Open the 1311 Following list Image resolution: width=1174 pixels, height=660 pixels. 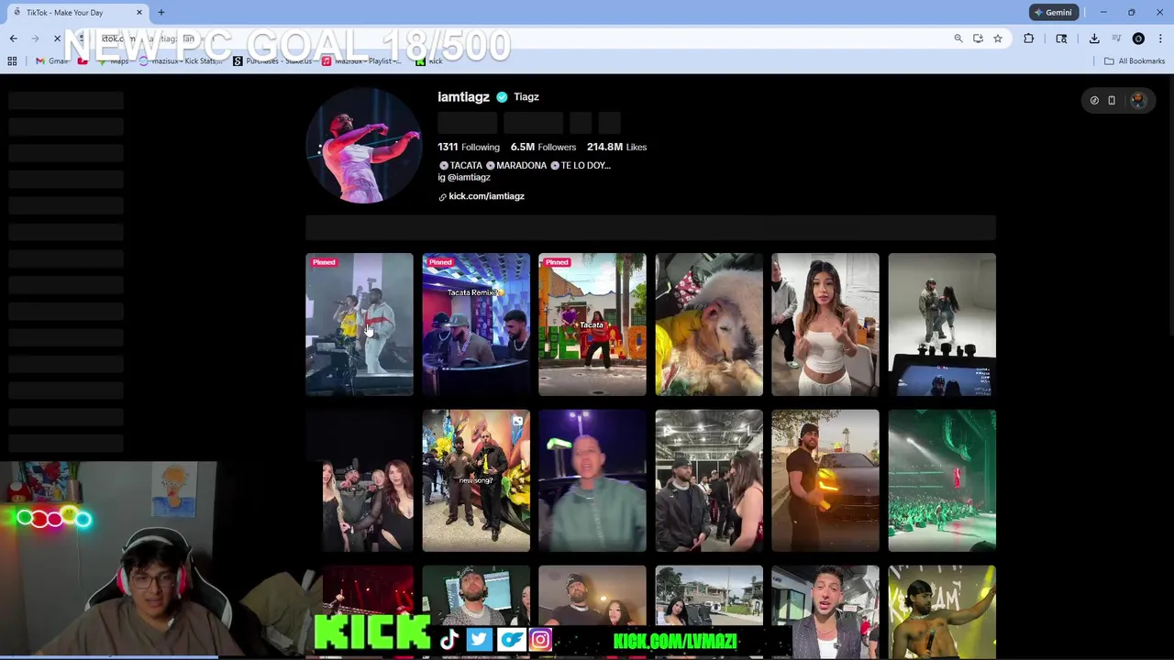[469, 147]
